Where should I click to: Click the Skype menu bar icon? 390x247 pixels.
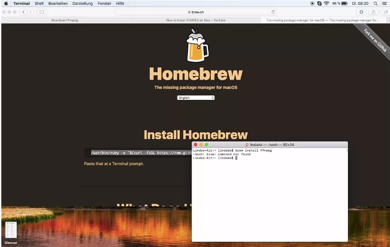click(319, 4)
